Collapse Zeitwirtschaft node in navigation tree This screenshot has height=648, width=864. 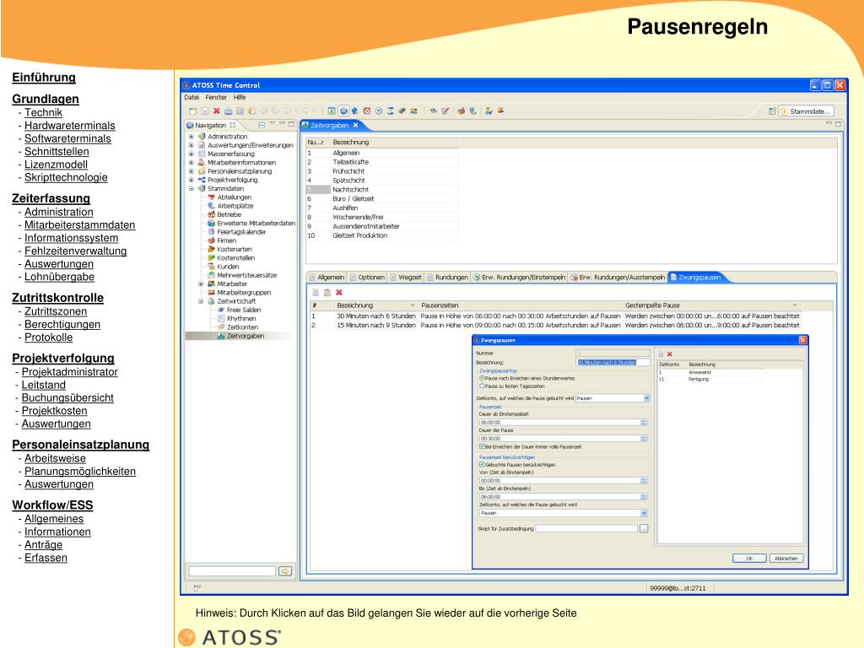[201, 301]
